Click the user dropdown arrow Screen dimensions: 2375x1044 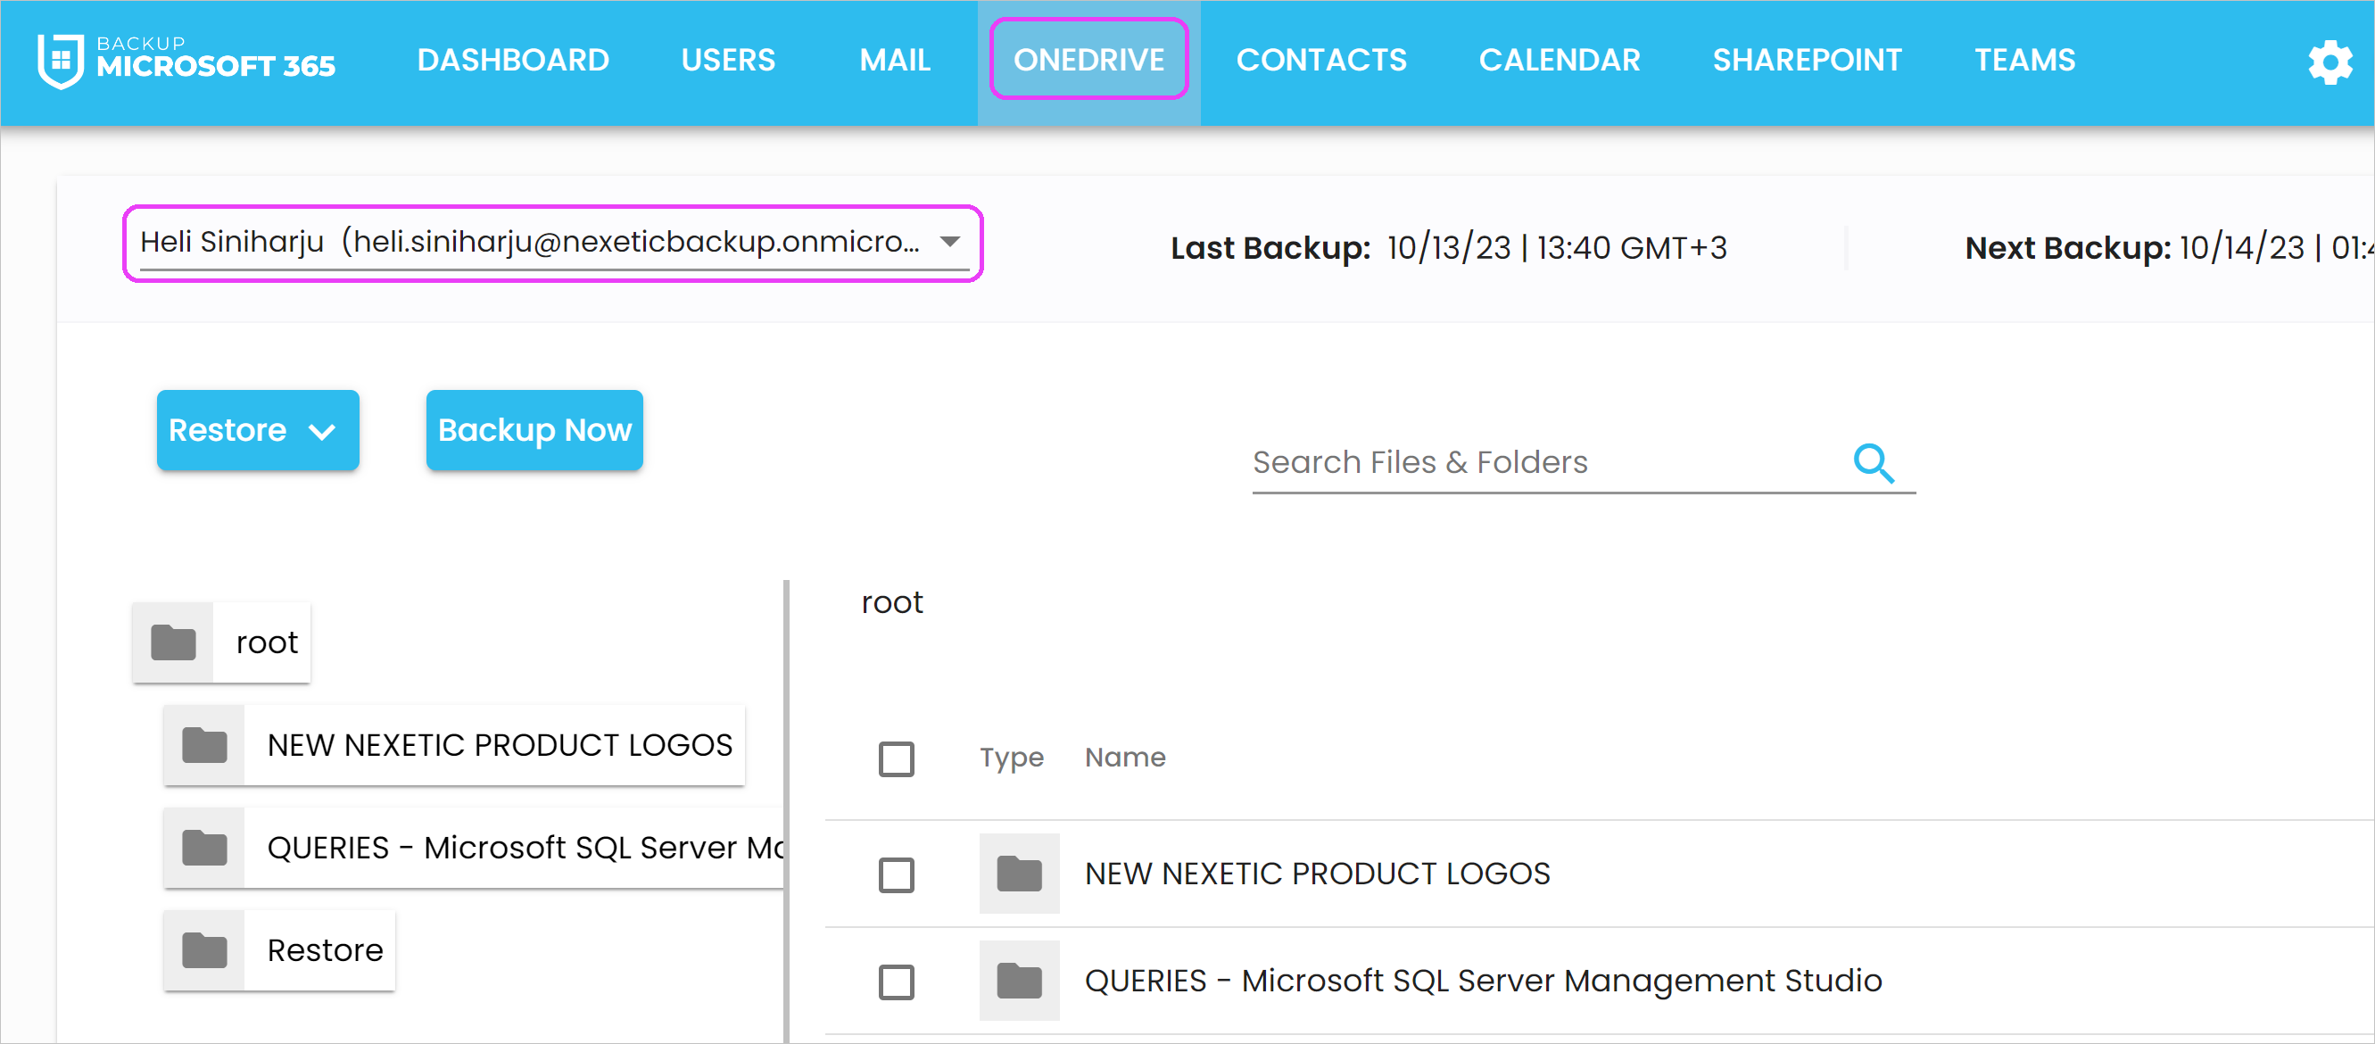pyautogui.click(x=949, y=242)
